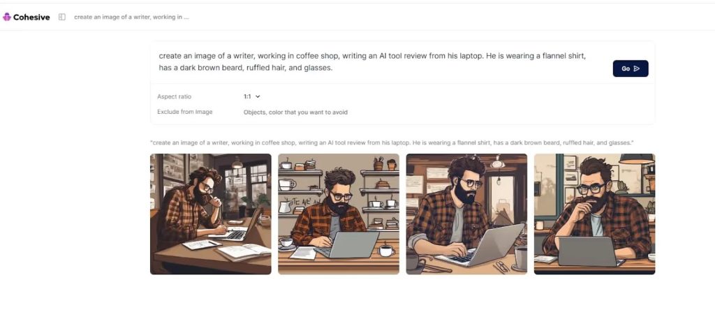This screenshot has width=715, height=317.
Task: Click the breadcrumb title 'create an image of a writer'
Action: pyautogui.click(x=131, y=17)
